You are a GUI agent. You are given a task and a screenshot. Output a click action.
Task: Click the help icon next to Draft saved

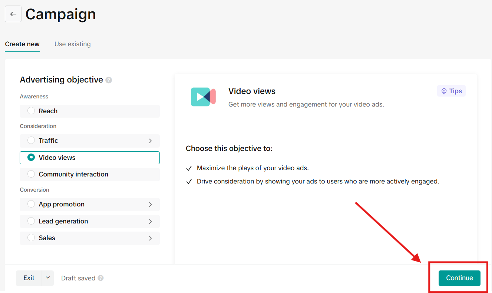pyautogui.click(x=100, y=278)
